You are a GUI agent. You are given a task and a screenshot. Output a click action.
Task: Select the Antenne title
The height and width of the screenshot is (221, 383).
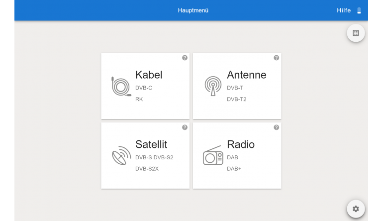[246, 75]
